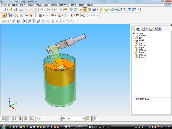Undo the last action with the undo arrow
Image resolution: width=172 pixels, height=129 pixels.
pyautogui.click(x=41, y=10)
